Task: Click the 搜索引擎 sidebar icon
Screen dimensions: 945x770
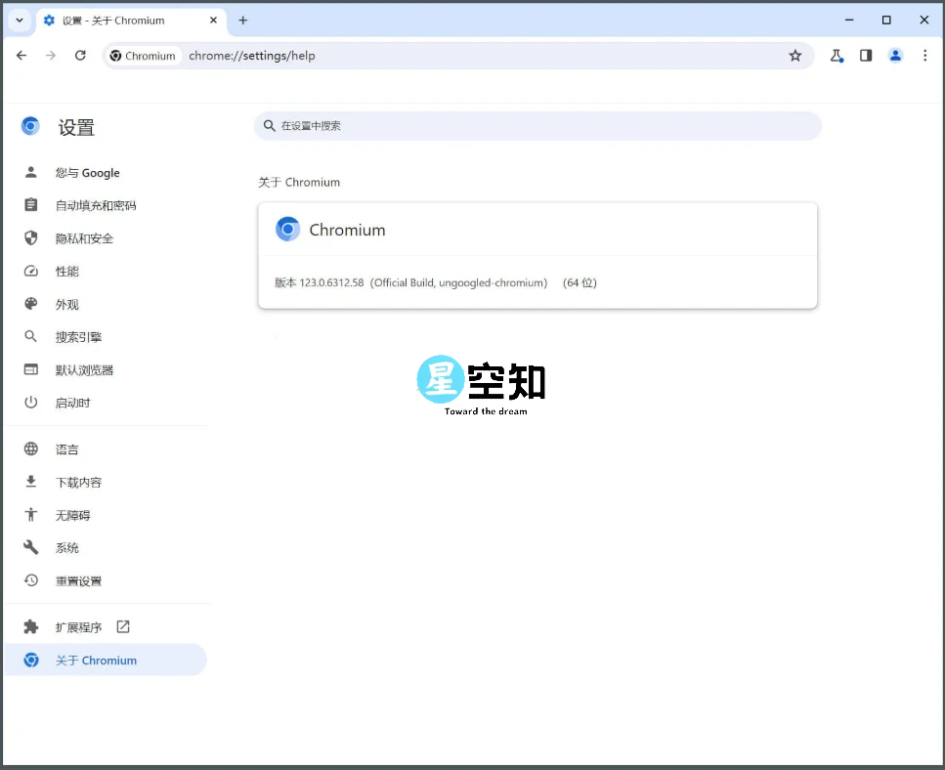Action: click(x=30, y=336)
